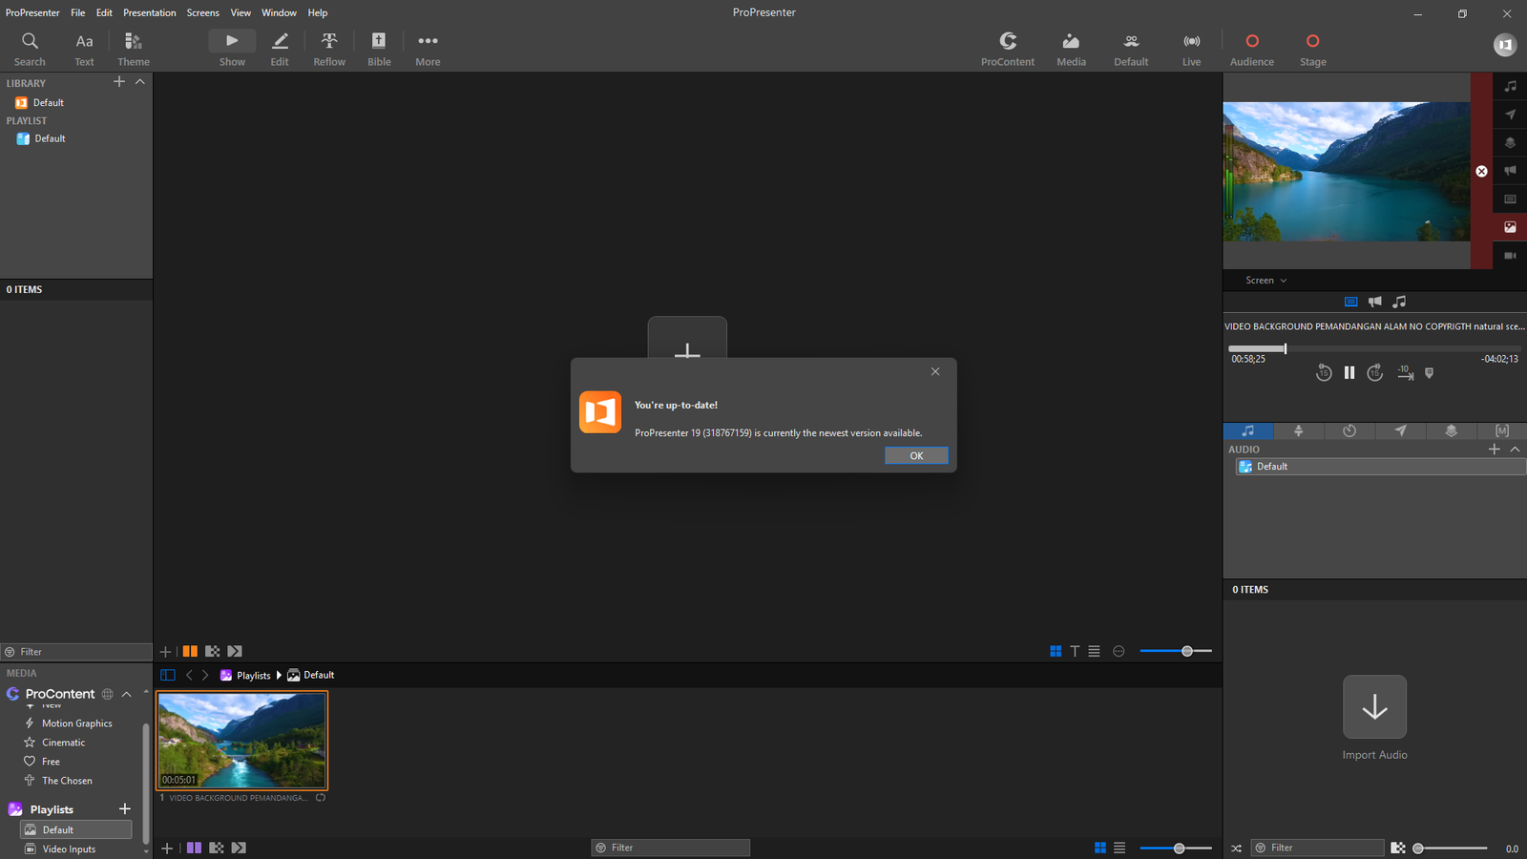
Task: Rewind video 15 seconds
Action: point(1323,373)
